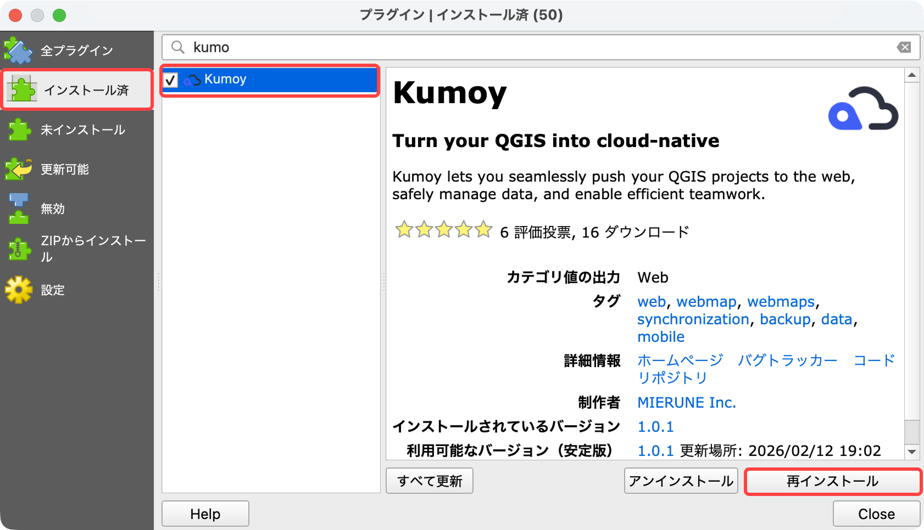Screen dimensions: 924x530
Task: Uncheck the Kumoy plugin checkbox
Action: click(x=171, y=80)
